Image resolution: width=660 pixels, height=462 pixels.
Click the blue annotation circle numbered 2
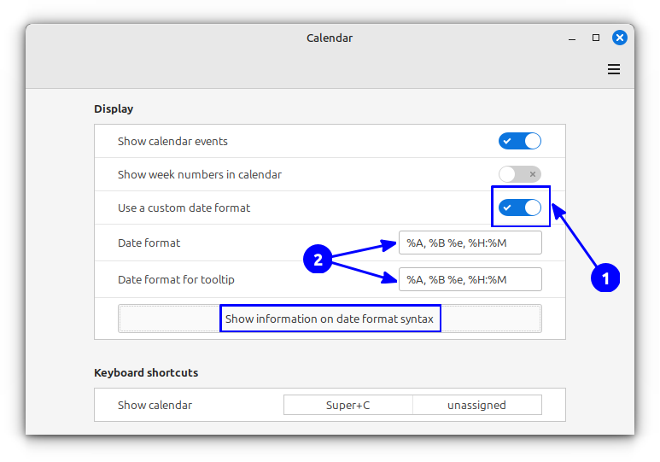click(x=318, y=260)
